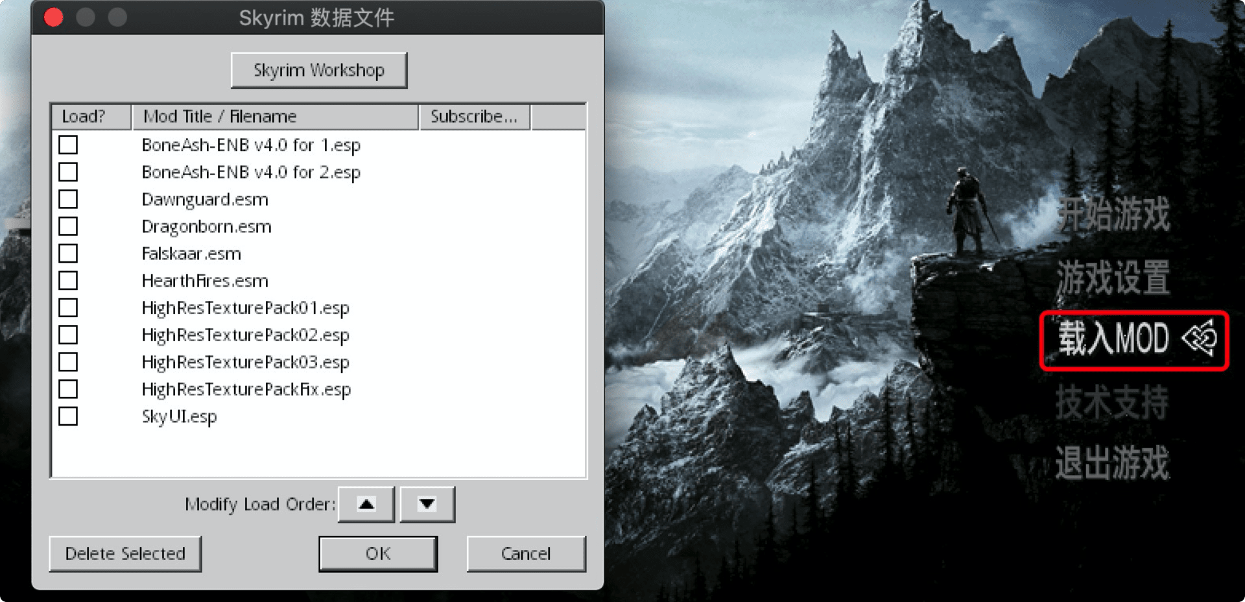Screen dimensions: 1245x602
Task: Check the HearthFires.esm load box
Action: (x=68, y=280)
